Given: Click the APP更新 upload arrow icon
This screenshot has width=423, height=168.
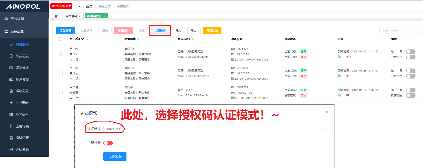Looking at the screenshot, I should click(x=11, y=103).
